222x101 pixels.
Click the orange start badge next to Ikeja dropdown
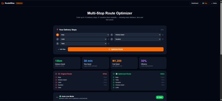click(x=58, y=35)
